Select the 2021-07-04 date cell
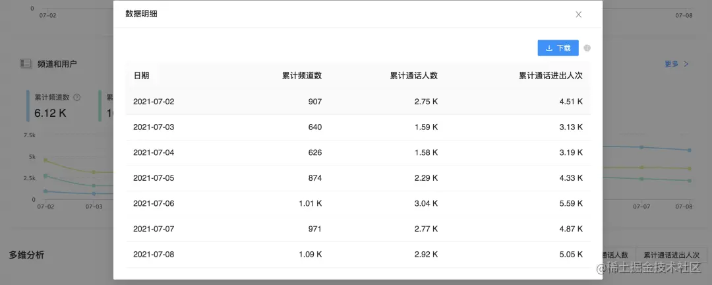This screenshot has width=712, height=285. (154, 153)
